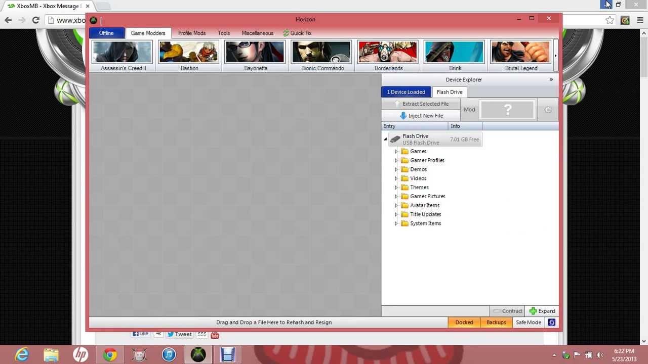Screen dimensions: 648x364
Task: Click Google Chrome taskbar icon
Action: (110, 354)
